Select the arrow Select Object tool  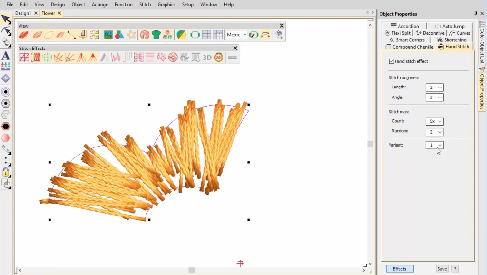coord(6,19)
